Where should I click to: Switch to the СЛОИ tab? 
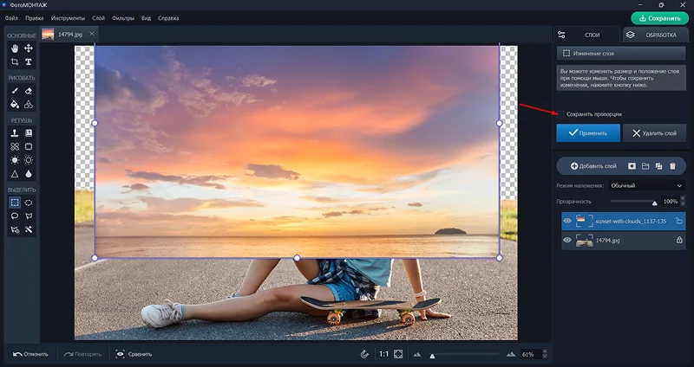point(586,35)
